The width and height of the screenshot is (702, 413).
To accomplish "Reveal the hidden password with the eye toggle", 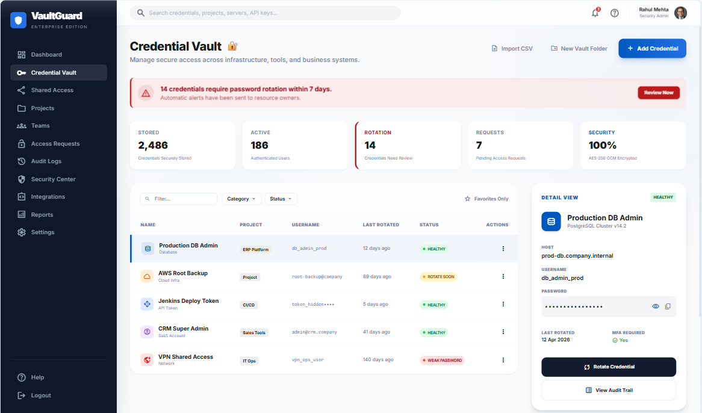I will [655, 306].
